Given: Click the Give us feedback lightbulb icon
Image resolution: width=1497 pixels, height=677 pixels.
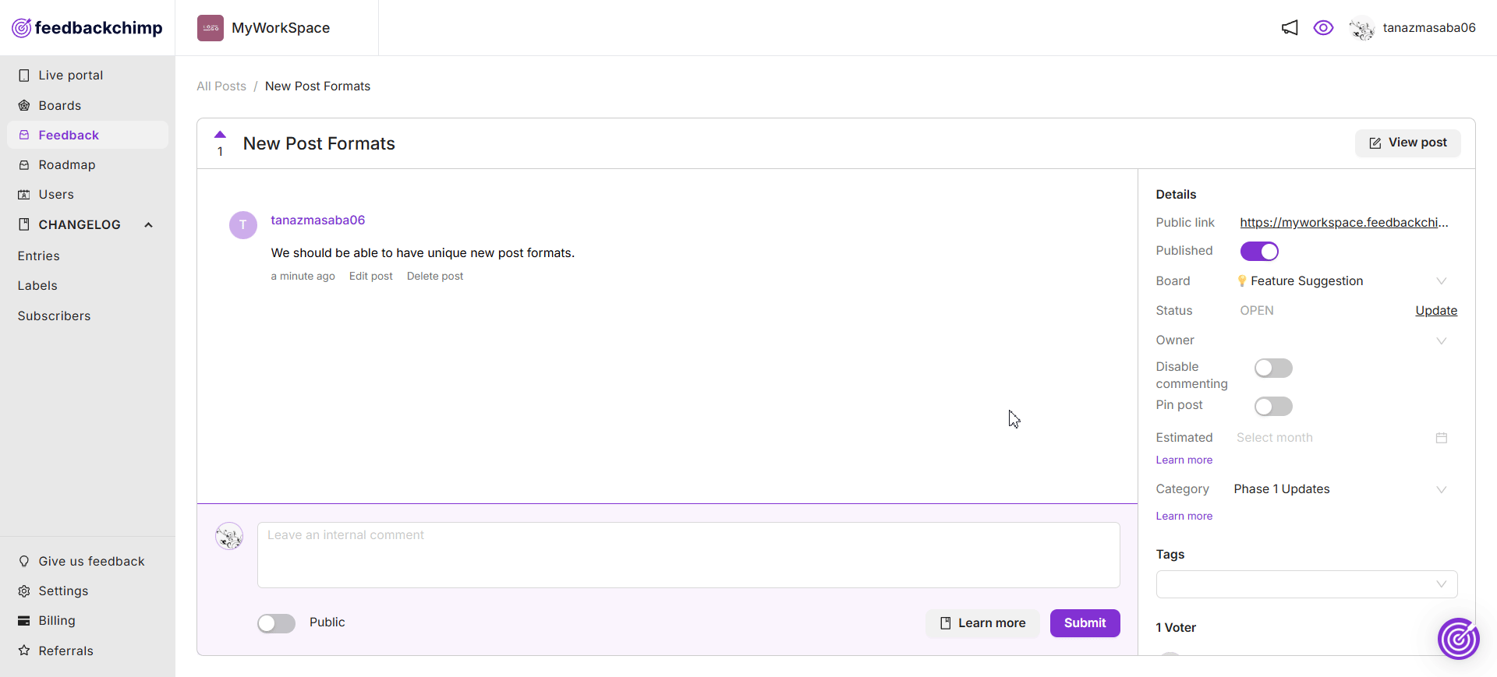Looking at the screenshot, I should click(x=24, y=561).
